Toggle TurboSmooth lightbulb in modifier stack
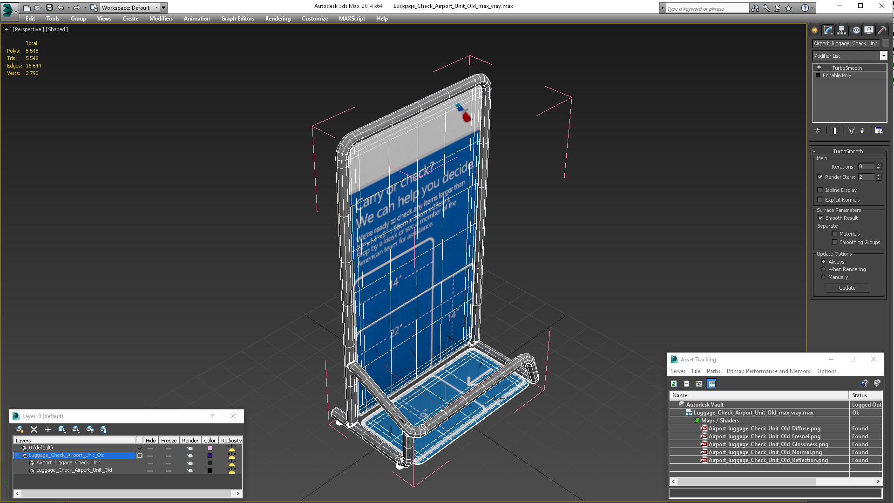Screen dimensions: 894x503 pyautogui.click(x=819, y=68)
